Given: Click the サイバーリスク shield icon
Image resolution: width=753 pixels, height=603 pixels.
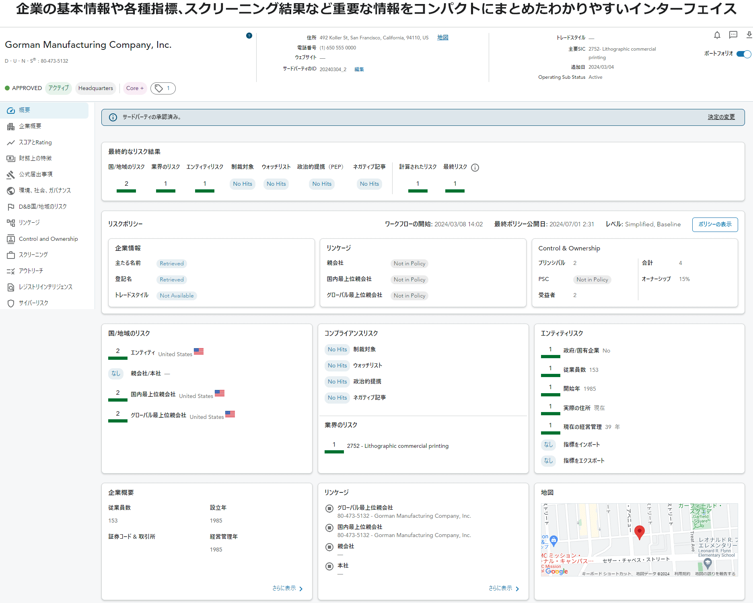Looking at the screenshot, I should (x=11, y=303).
